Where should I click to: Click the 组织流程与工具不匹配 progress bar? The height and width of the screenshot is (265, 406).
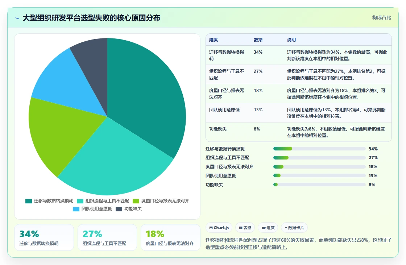pos(319,158)
